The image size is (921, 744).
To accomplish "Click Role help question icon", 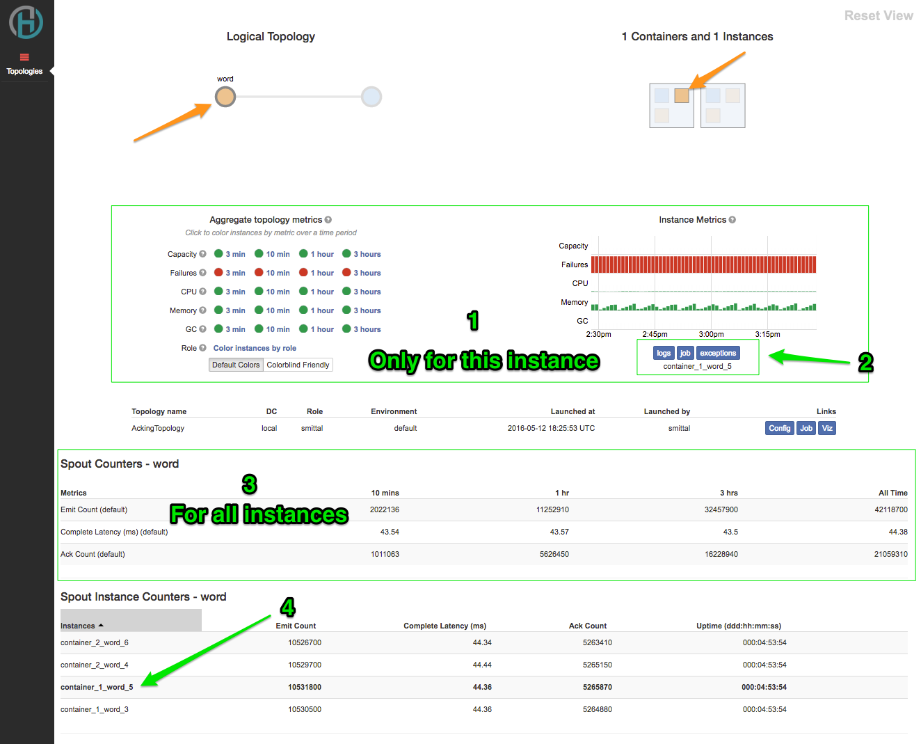I will (x=203, y=348).
